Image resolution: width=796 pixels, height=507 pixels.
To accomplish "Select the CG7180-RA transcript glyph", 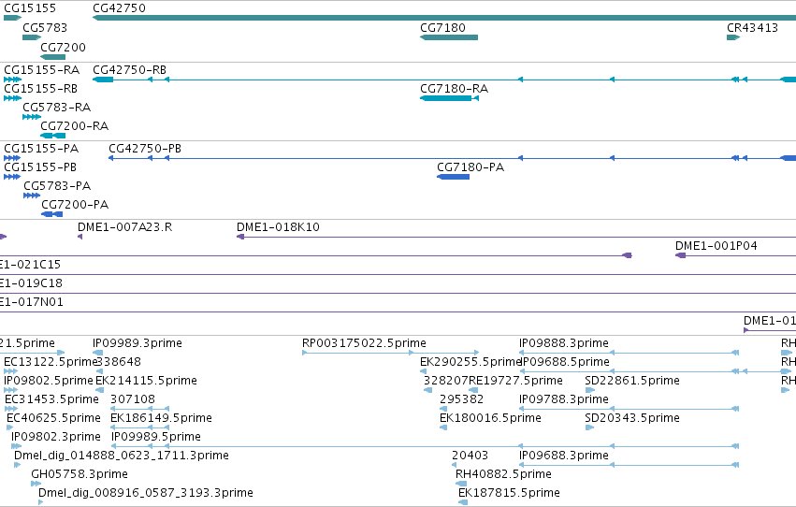I will click(449, 98).
